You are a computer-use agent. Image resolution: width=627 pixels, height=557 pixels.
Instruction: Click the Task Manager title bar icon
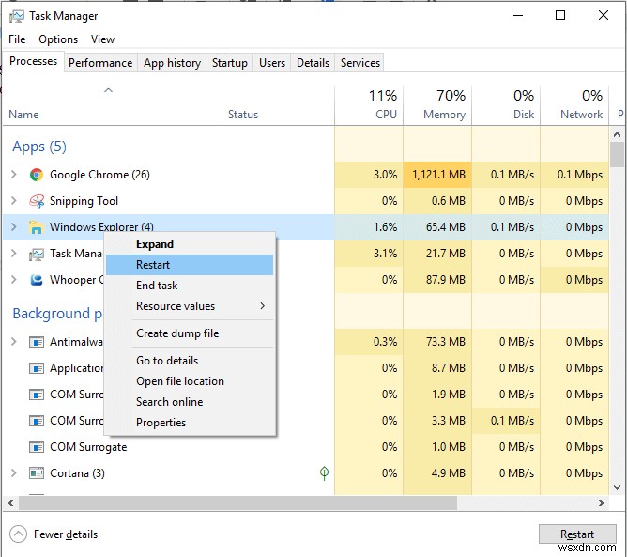pos(16,16)
